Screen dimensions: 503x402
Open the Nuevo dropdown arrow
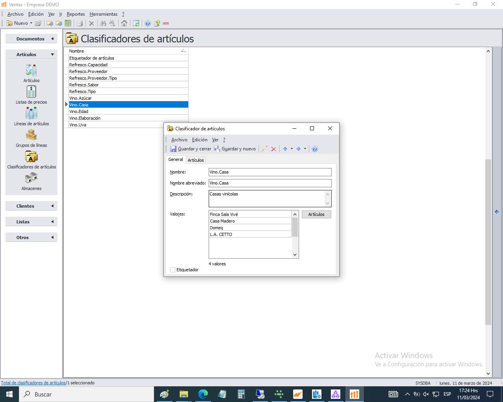(31, 23)
